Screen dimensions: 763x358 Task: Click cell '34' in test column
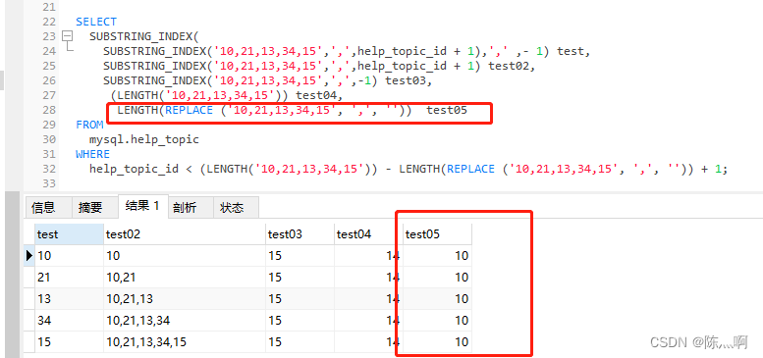69,320
